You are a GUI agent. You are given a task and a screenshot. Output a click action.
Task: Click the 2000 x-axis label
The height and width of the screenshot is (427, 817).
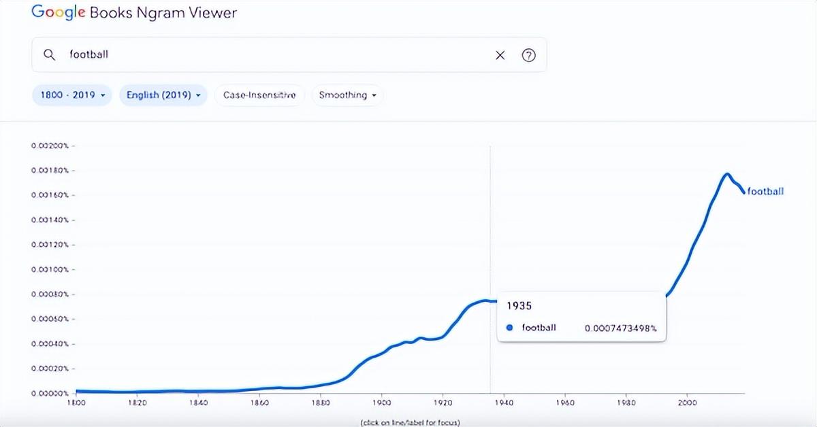[687, 403]
